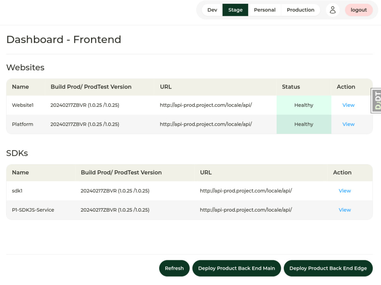381x285 pixels.
Task: Click the Platform name cell
Action: (22, 124)
